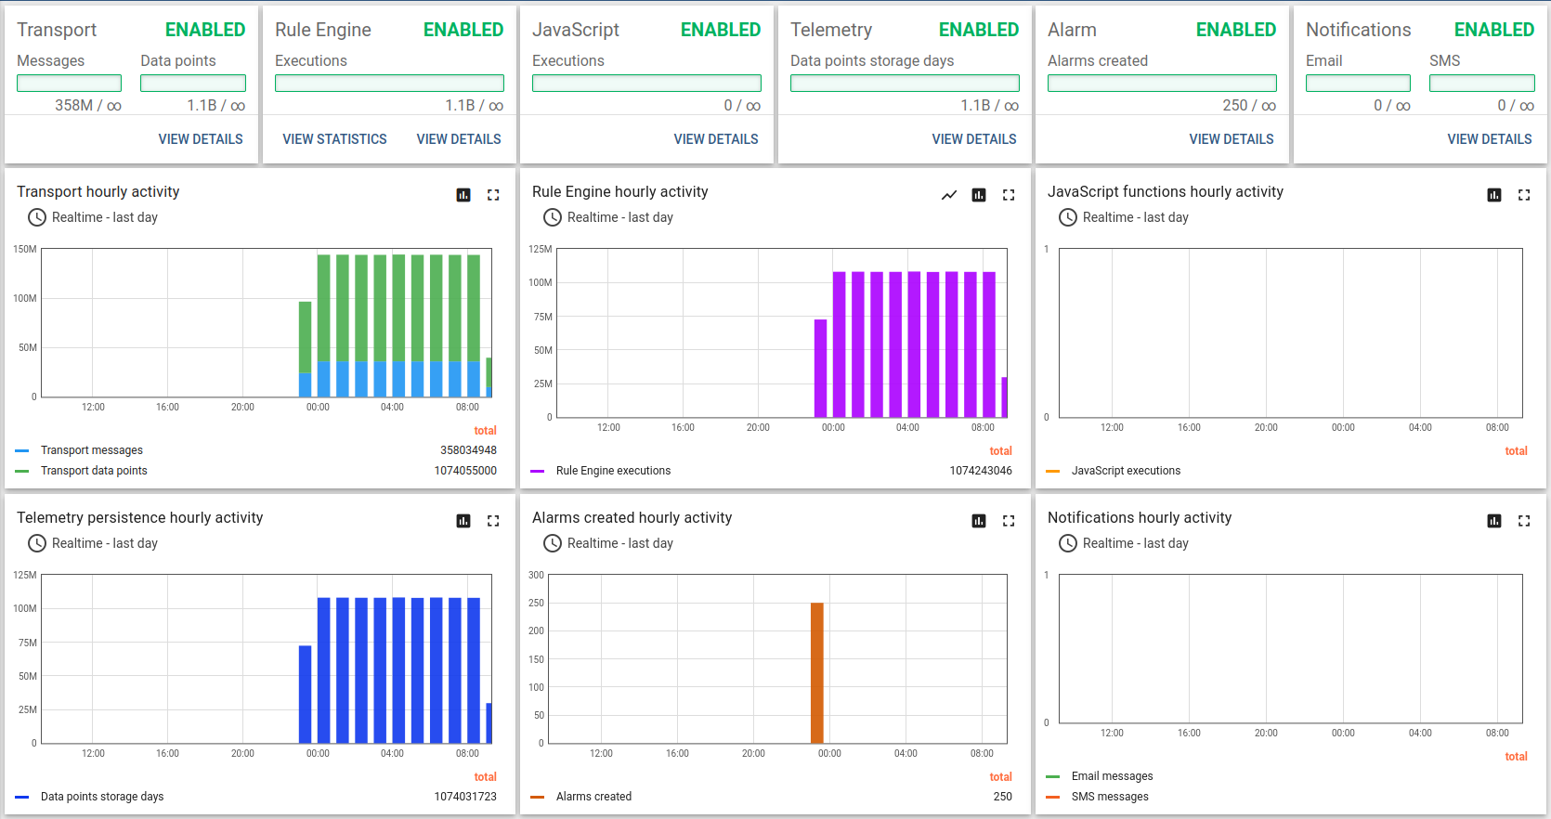This screenshot has width=1551, height=819.
Task: Hide Transport data points series via legend
Action: pyautogui.click(x=93, y=471)
